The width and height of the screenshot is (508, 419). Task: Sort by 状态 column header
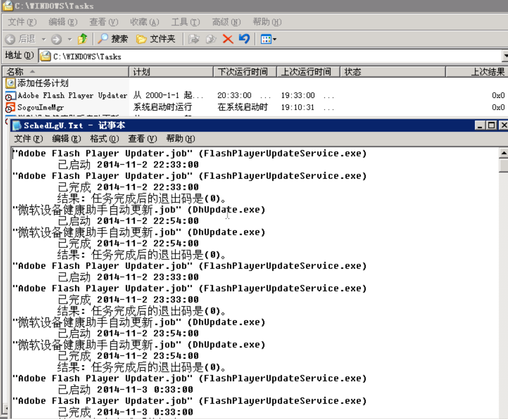click(x=393, y=71)
